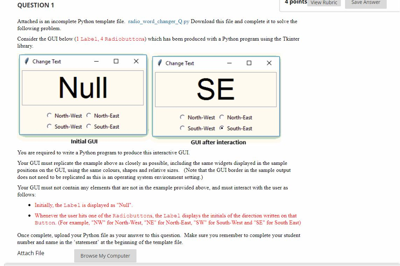Select North-West in the GUI after interaction

182,117
